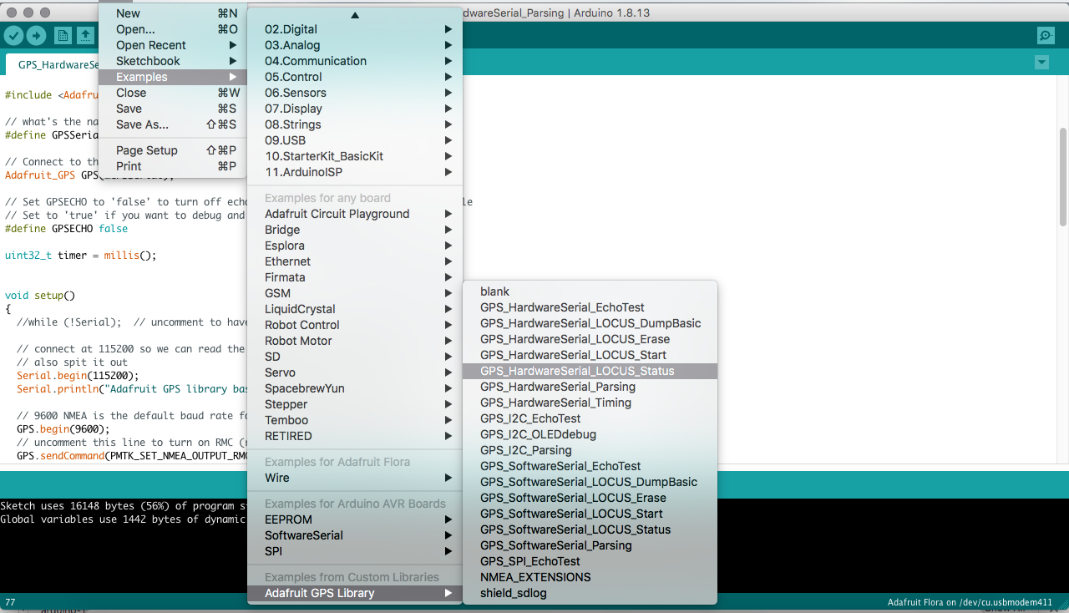
Task: Open the 07.Display examples submenu
Action: (355, 109)
